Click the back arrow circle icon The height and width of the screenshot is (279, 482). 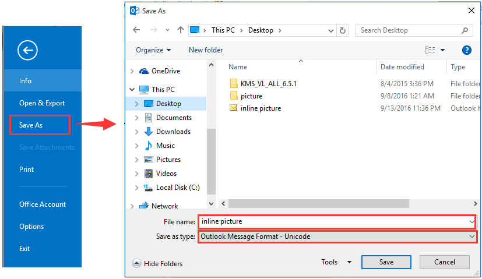[x=27, y=51]
